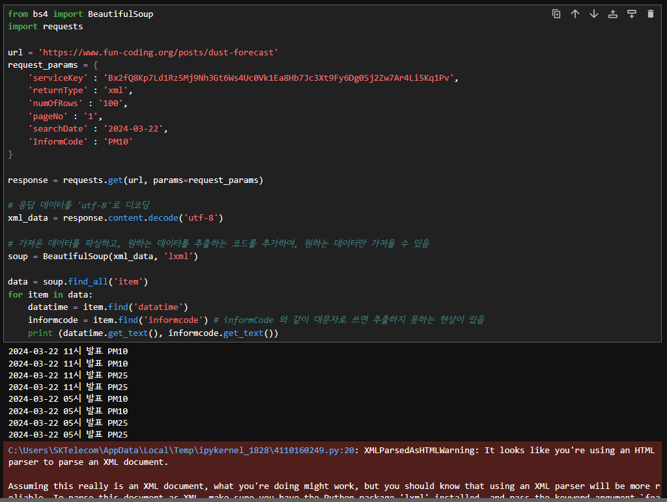Click the item.find('datatime') line
667x502 pixels.
coord(108,307)
